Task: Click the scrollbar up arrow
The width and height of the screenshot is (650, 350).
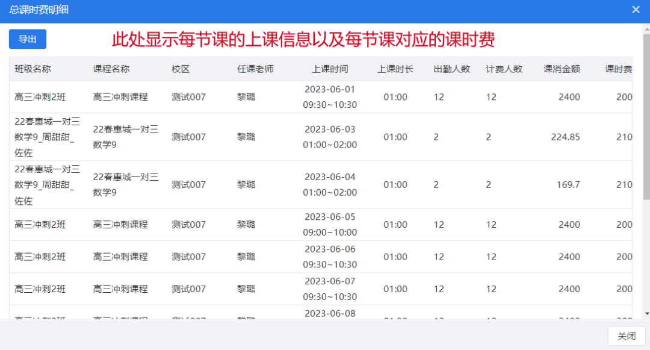Action: click(646, 29)
